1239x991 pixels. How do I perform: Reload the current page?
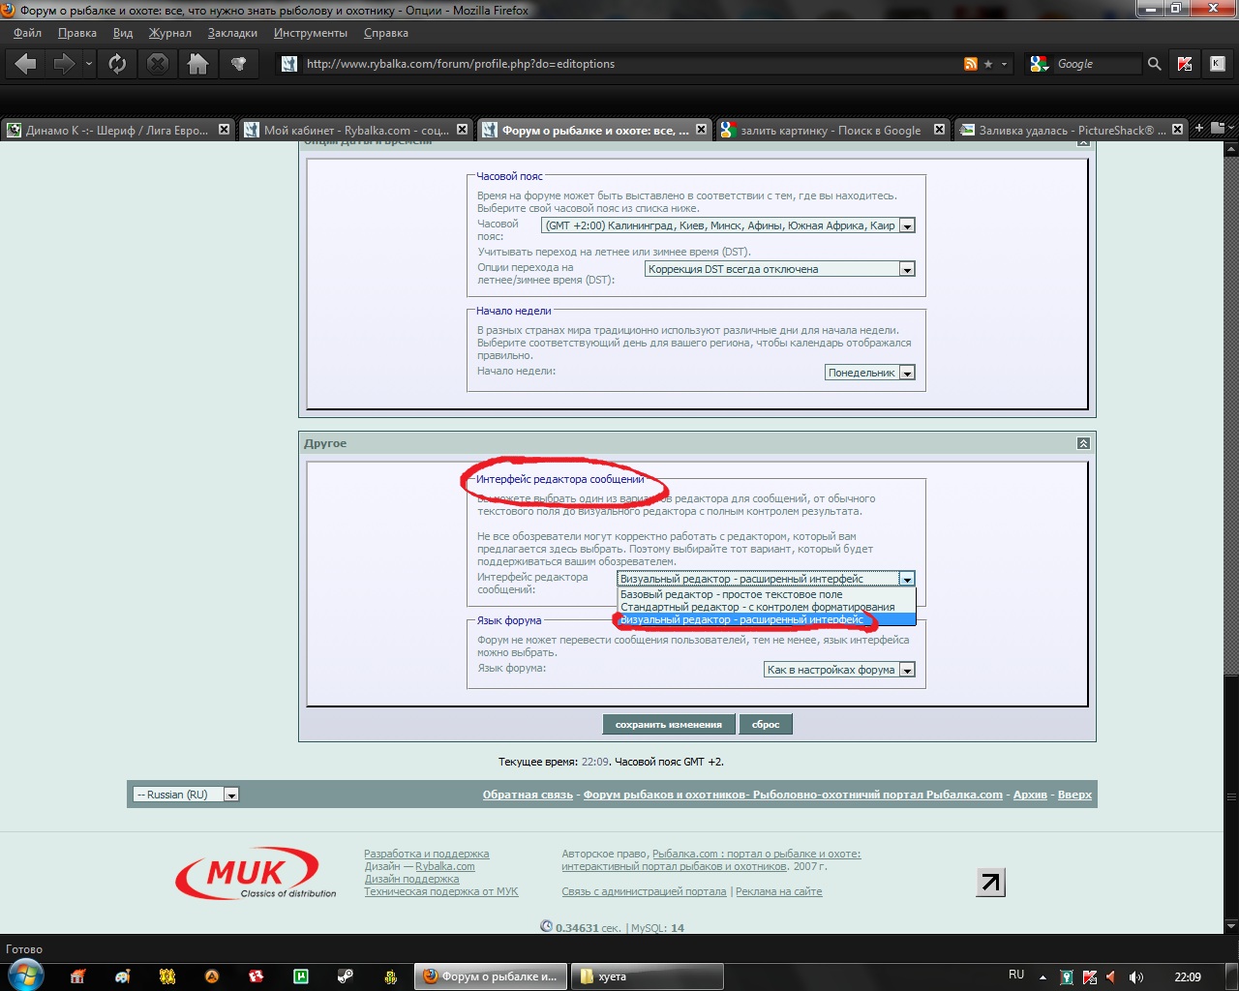(x=117, y=64)
